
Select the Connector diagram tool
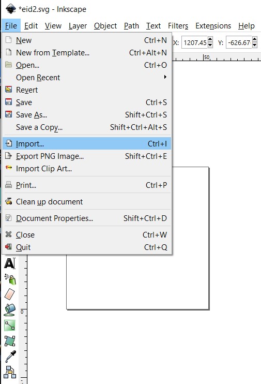(10, 372)
